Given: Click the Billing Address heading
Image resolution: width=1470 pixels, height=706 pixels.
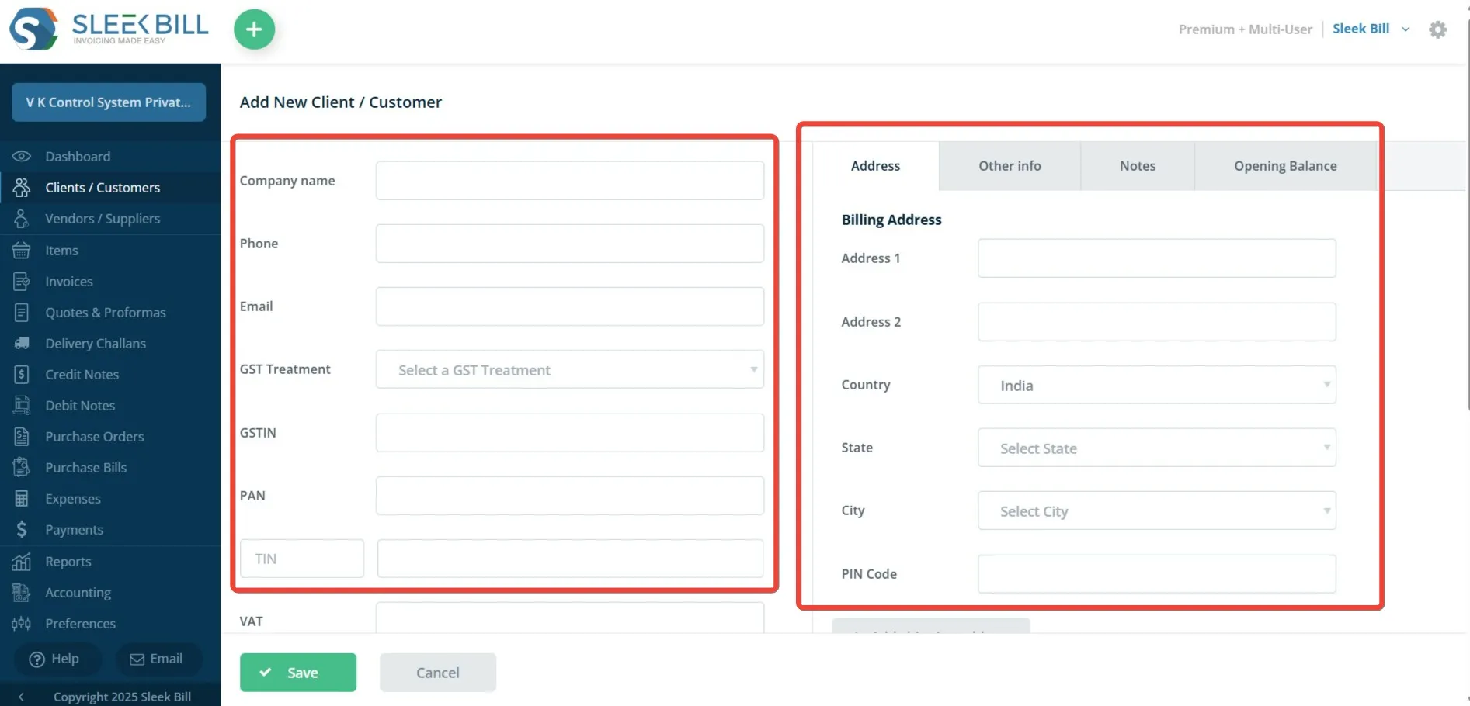Looking at the screenshot, I should click(891, 220).
